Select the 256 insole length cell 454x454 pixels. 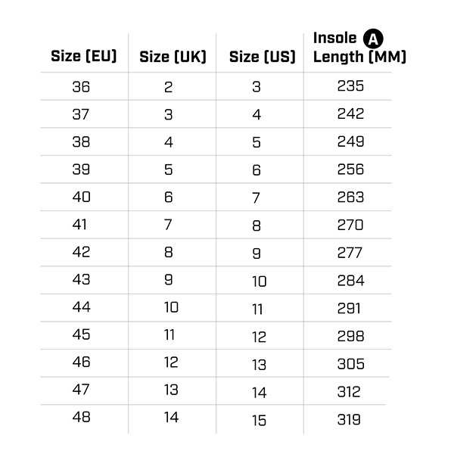(x=350, y=169)
